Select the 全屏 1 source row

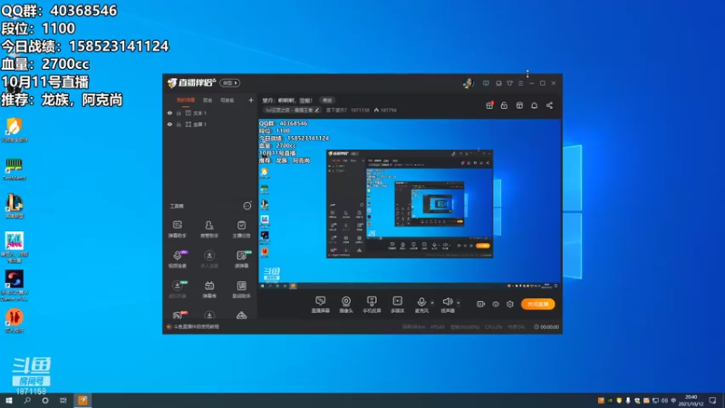(210, 124)
